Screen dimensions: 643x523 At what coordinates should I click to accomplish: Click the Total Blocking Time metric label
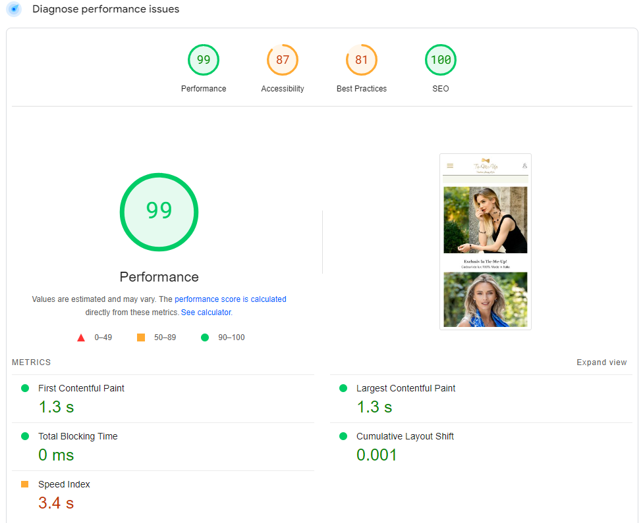[78, 436]
